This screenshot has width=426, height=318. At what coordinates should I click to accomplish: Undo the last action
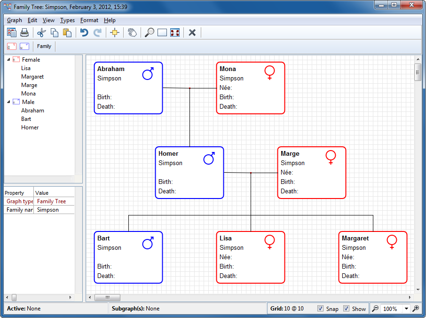[x=84, y=32]
